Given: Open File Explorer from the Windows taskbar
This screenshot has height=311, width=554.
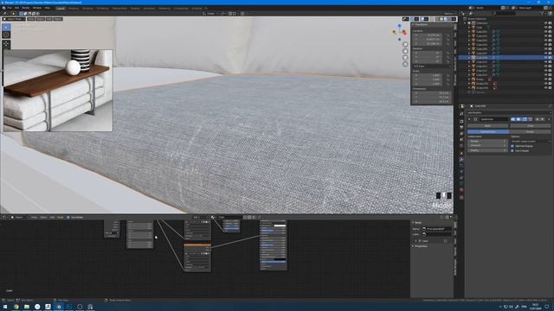Looking at the screenshot, I should click(x=27, y=307).
